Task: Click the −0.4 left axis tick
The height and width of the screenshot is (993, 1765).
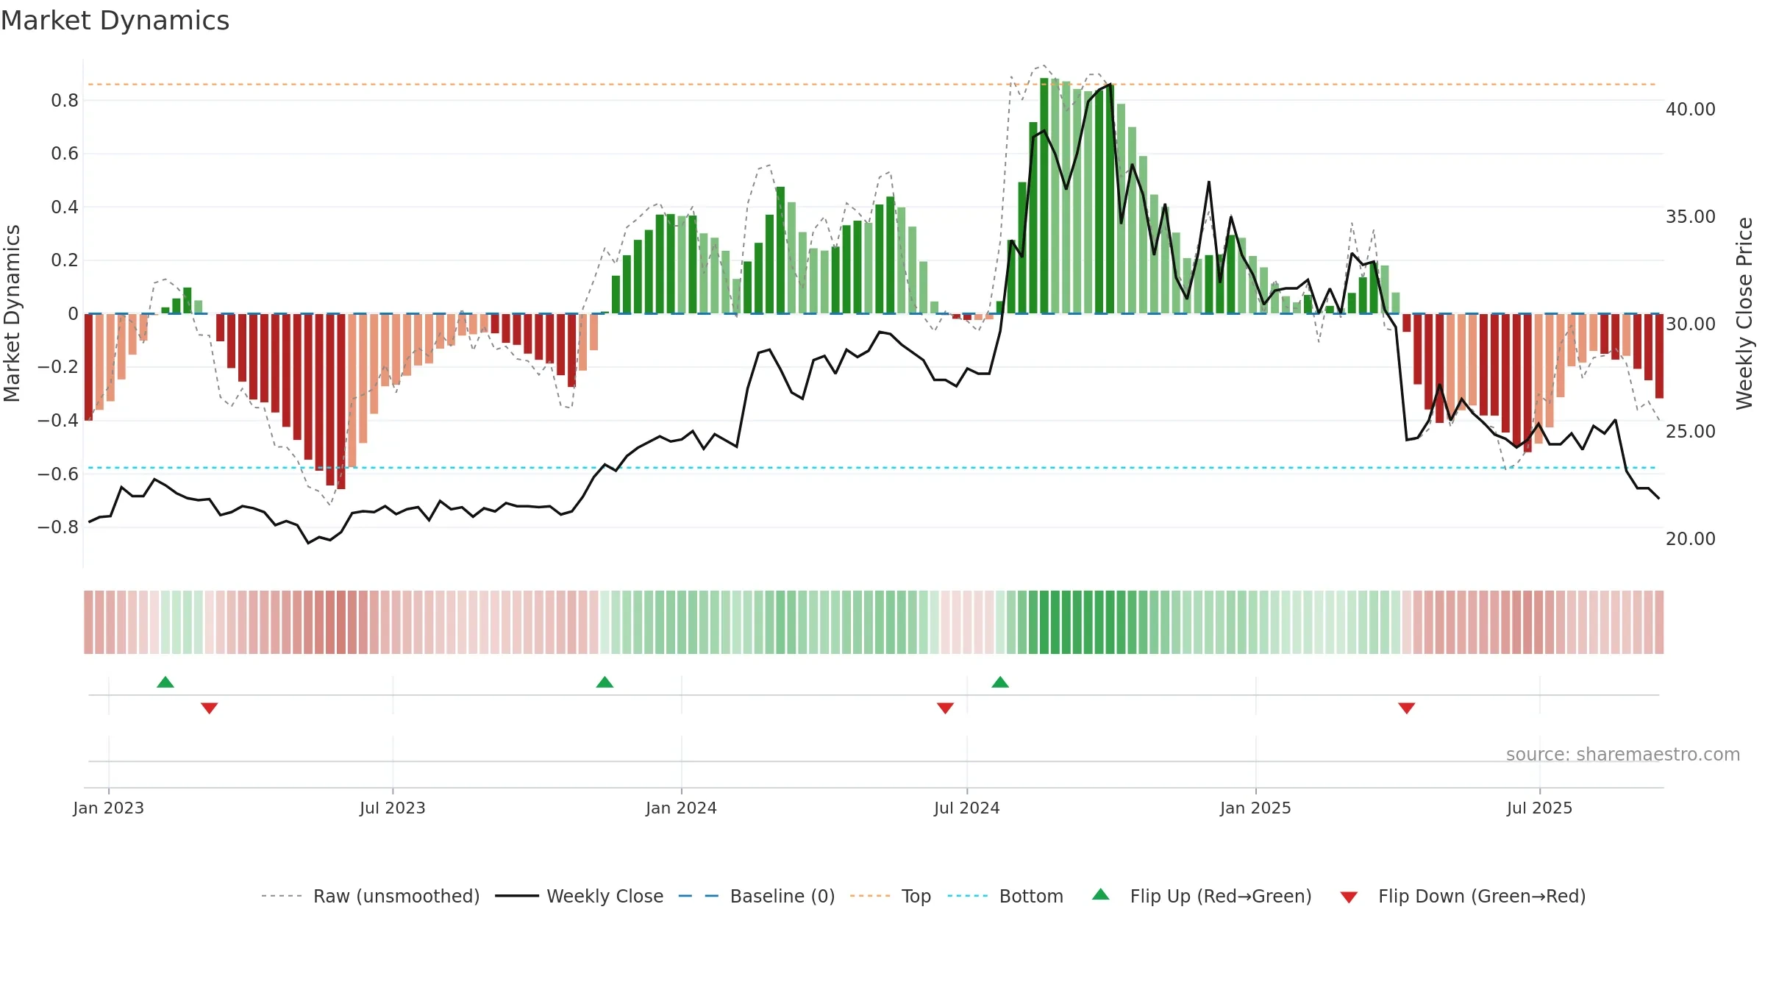Action: [x=58, y=420]
